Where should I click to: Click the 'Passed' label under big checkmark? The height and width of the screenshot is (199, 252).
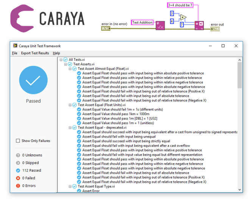(x=33, y=101)
